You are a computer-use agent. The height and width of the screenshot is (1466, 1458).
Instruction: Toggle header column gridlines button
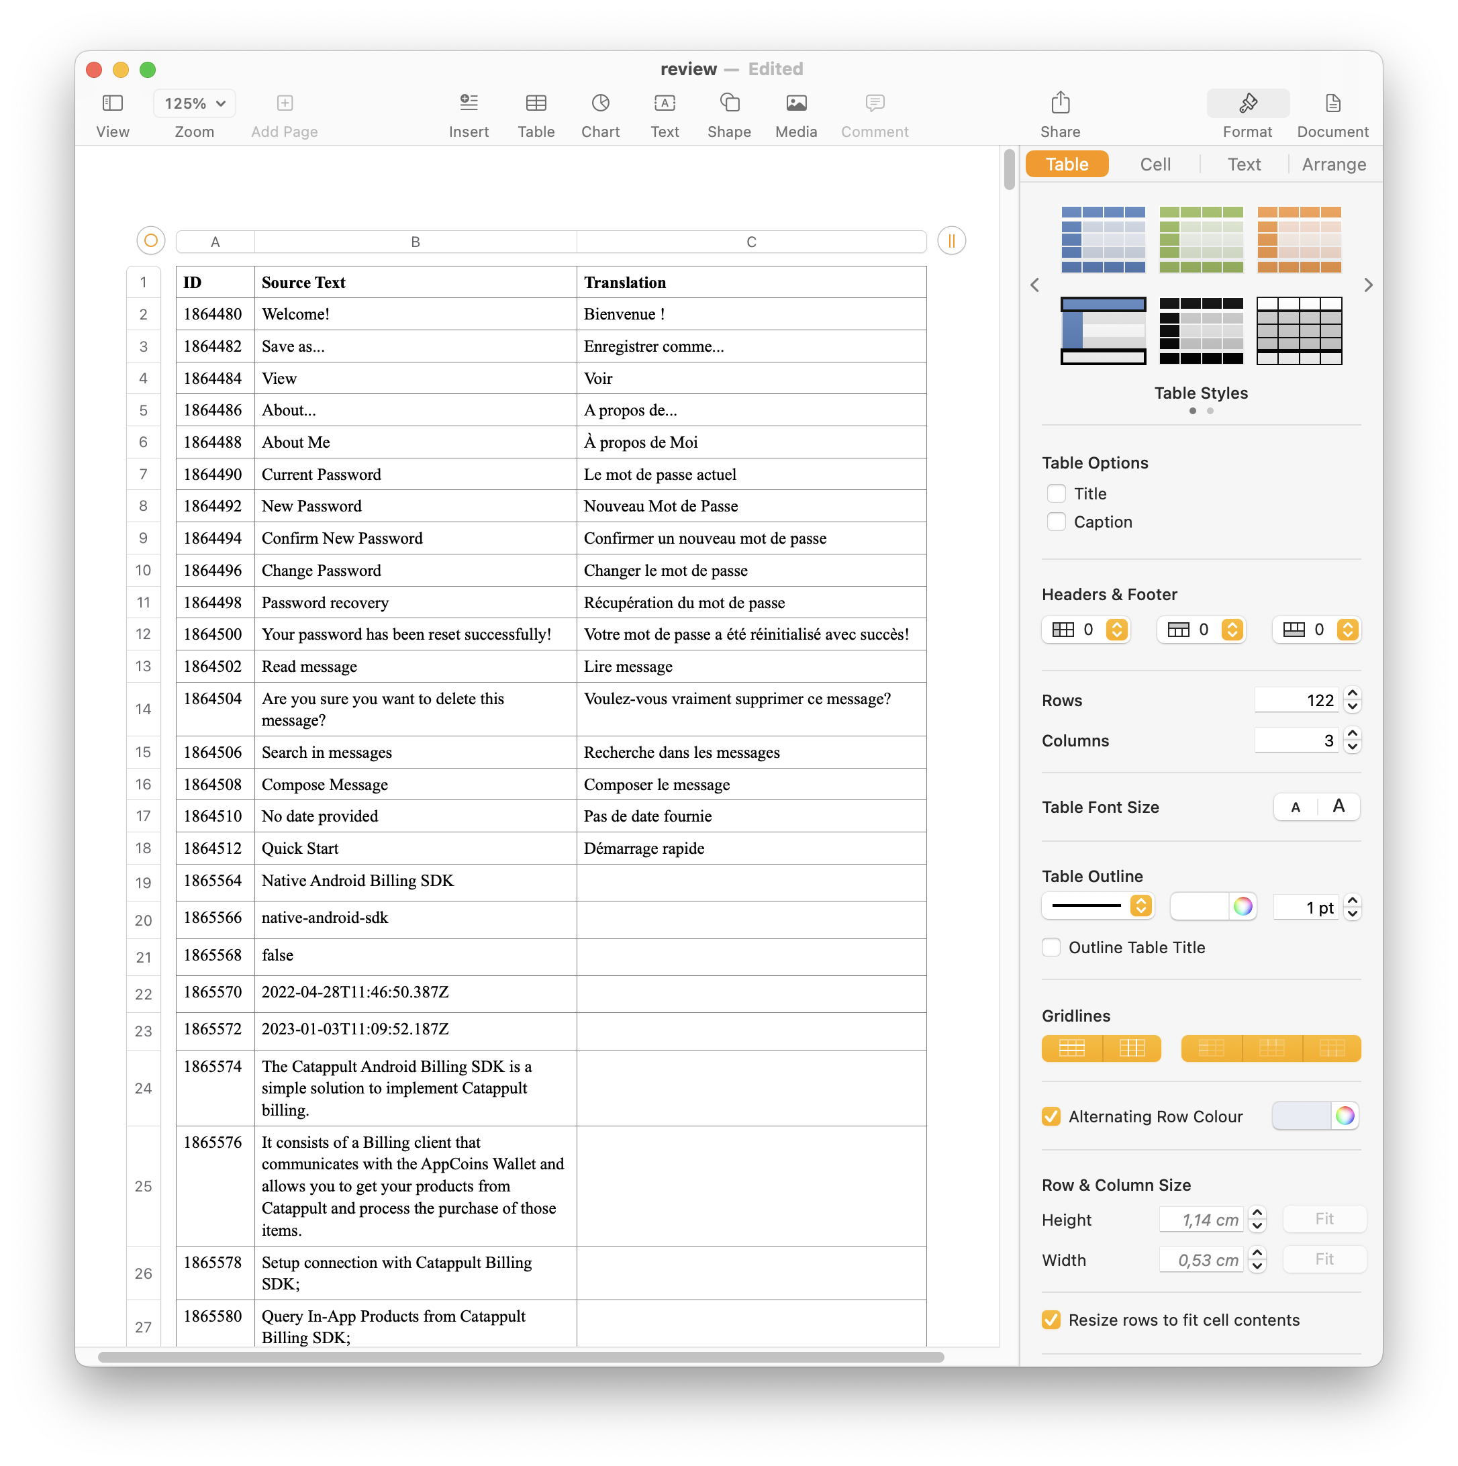click(1210, 1048)
